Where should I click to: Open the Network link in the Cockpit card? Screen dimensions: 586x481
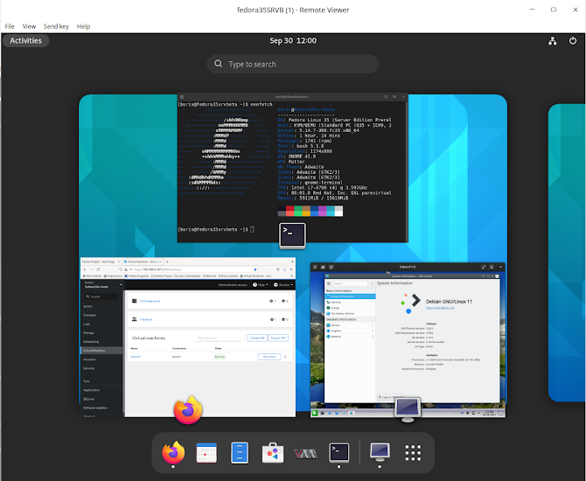[146, 319]
